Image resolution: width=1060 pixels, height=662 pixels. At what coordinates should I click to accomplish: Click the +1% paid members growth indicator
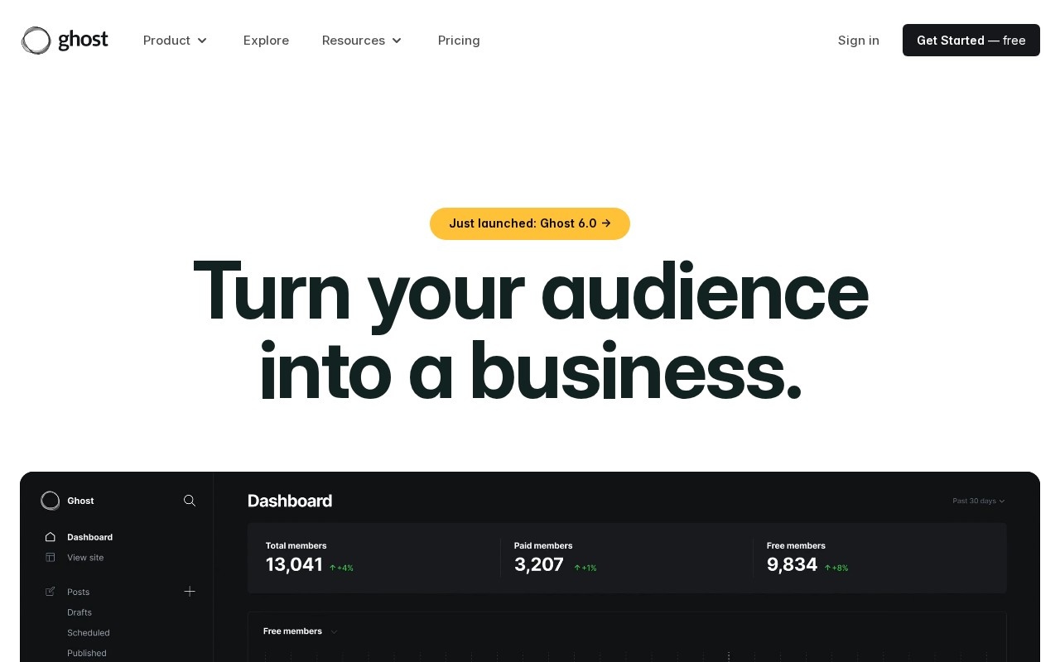[585, 568]
